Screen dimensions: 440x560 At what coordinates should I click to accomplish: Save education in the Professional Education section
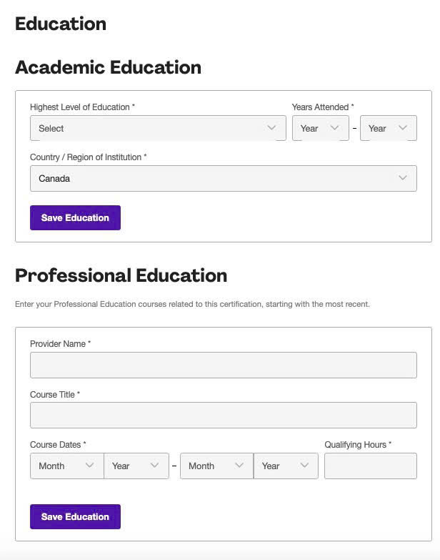click(x=75, y=516)
